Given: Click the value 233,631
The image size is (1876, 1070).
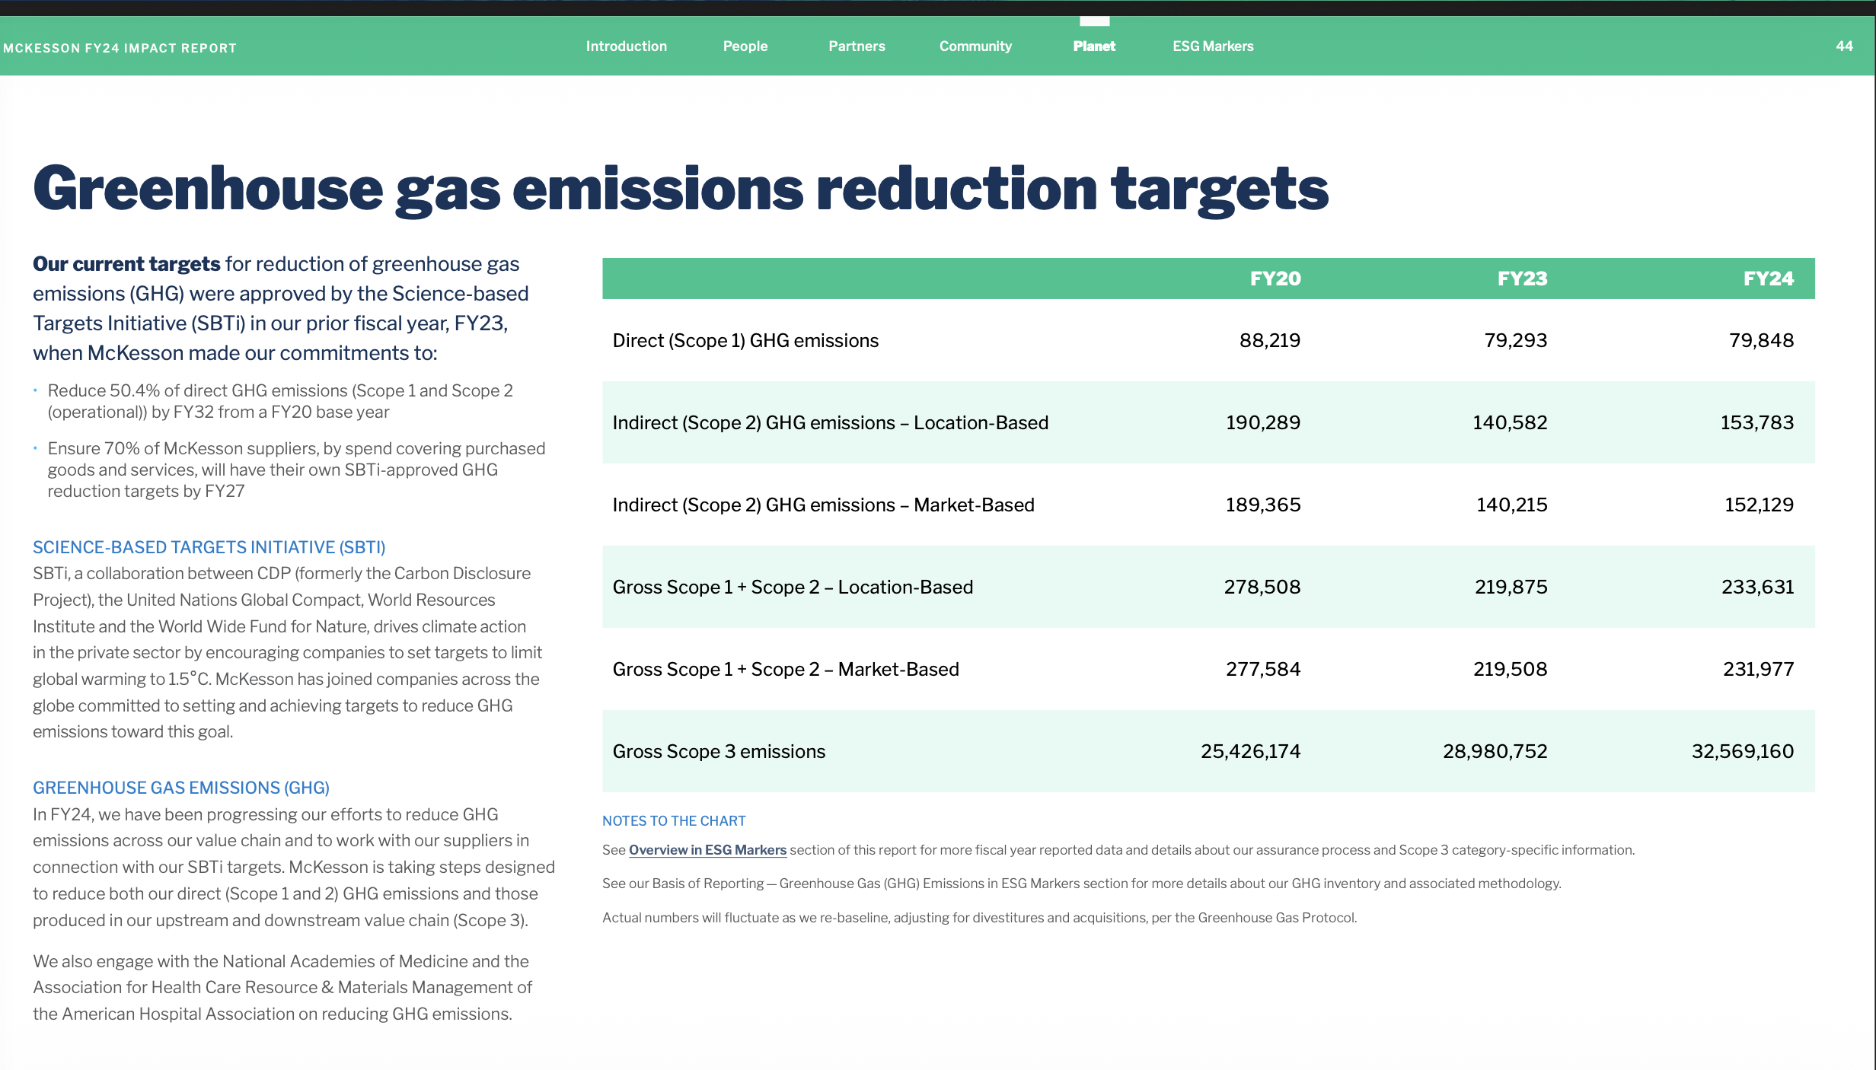Looking at the screenshot, I should point(1758,587).
